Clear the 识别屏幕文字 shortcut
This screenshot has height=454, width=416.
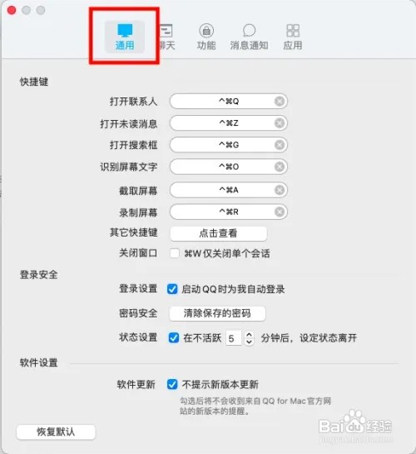[280, 167]
